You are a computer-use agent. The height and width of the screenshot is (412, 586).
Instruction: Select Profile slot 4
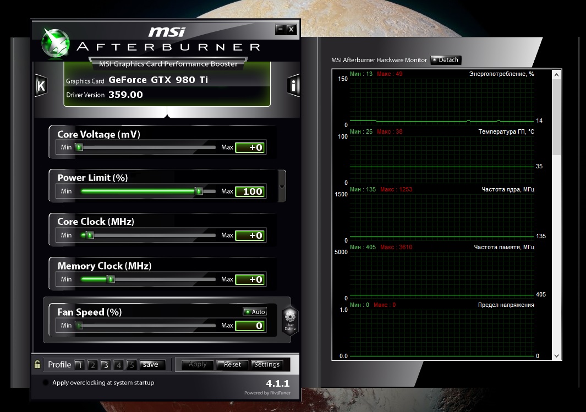(x=119, y=365)
